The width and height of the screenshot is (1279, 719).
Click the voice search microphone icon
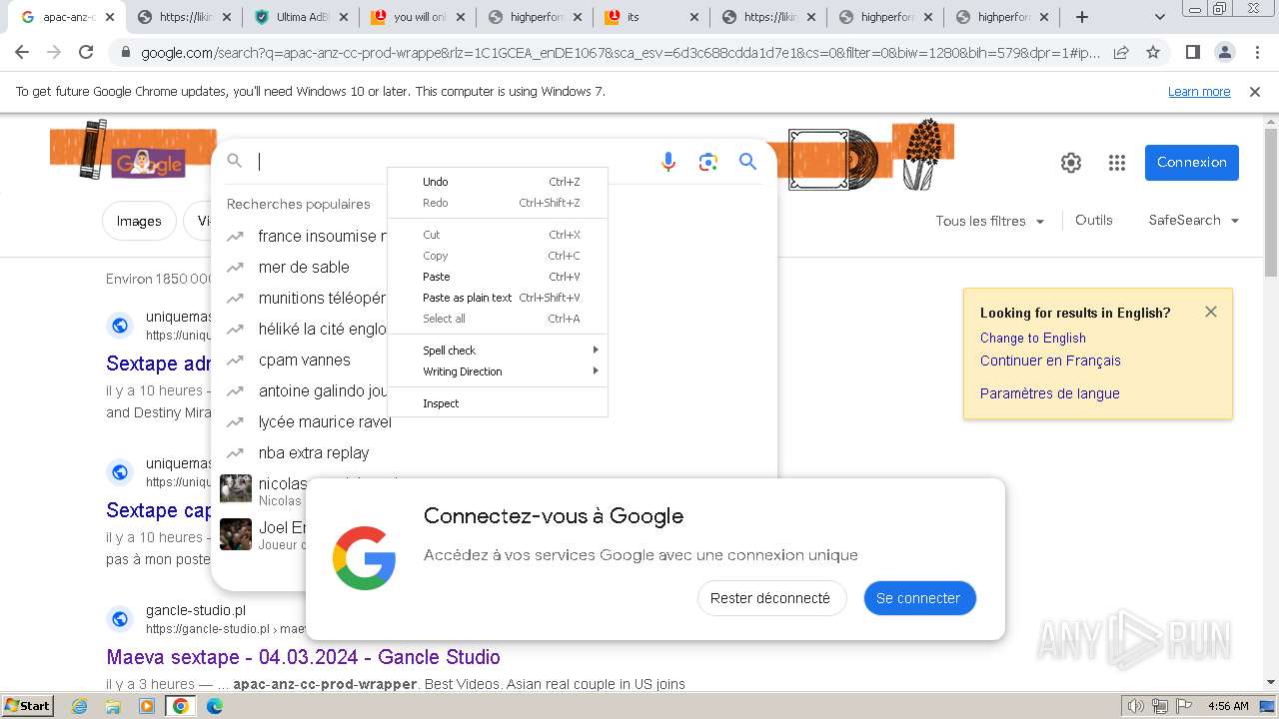click(x=668, y=162)
